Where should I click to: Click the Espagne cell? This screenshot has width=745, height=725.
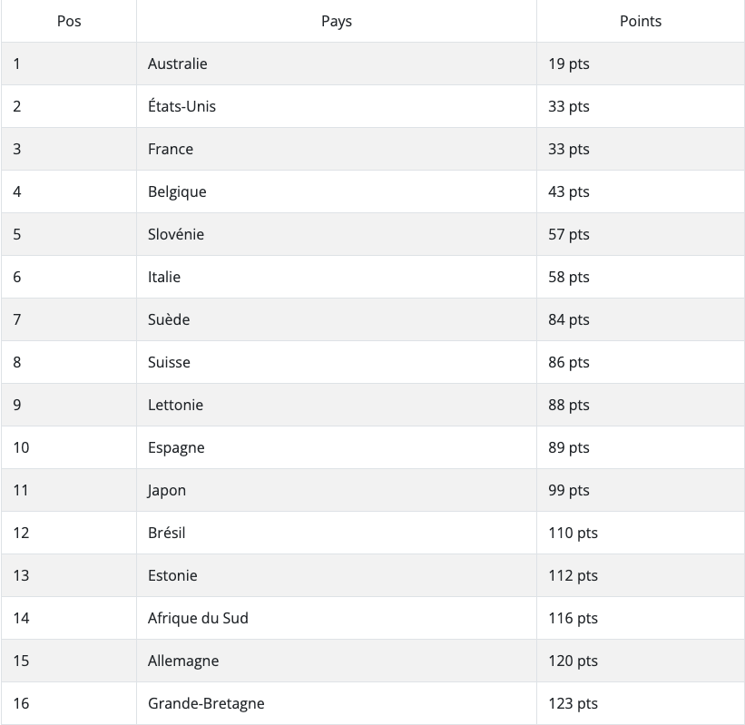click(176, 447)
